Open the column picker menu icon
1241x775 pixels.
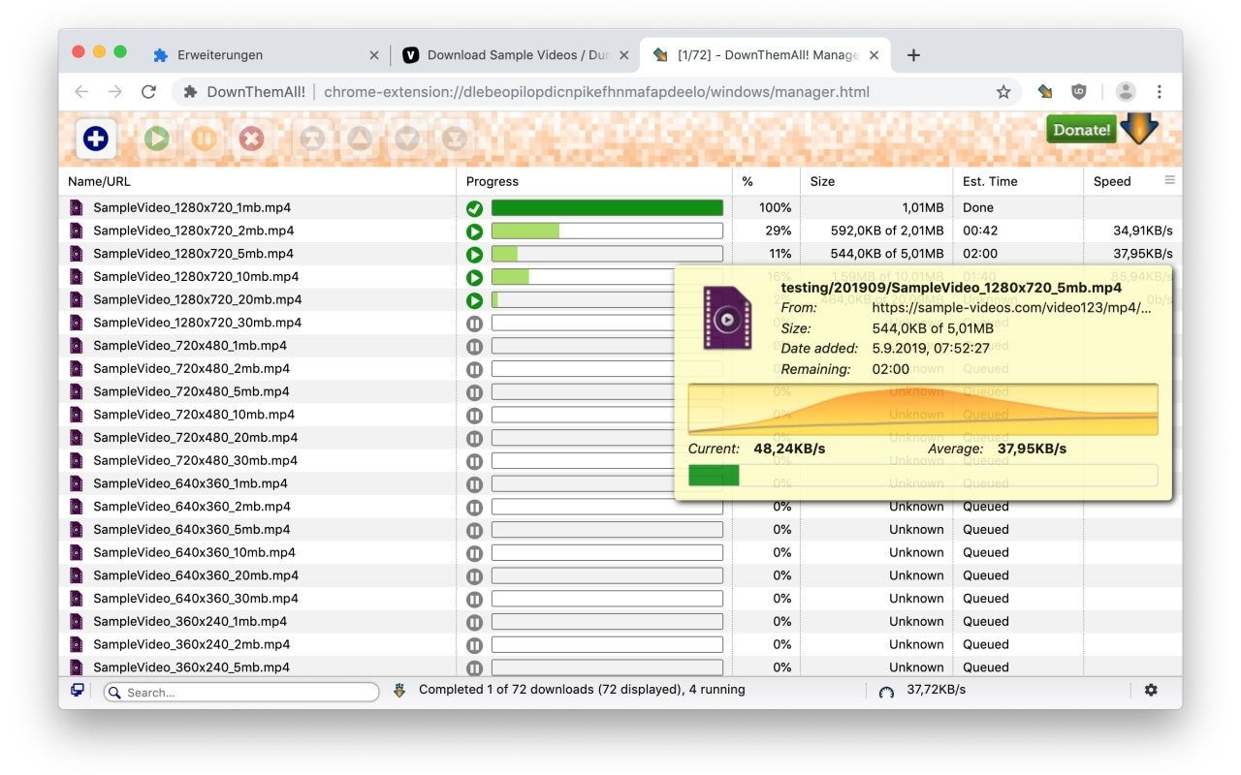click(1170, 180)
